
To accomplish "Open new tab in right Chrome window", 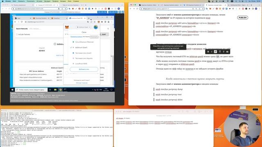I will 251,5.
